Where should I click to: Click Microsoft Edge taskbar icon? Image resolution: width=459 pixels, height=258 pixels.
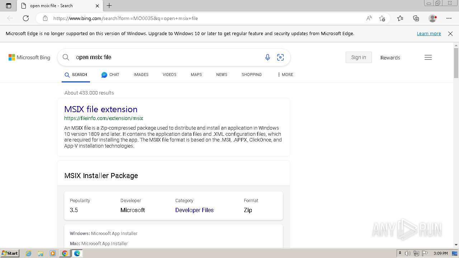[x=77, y=253]
